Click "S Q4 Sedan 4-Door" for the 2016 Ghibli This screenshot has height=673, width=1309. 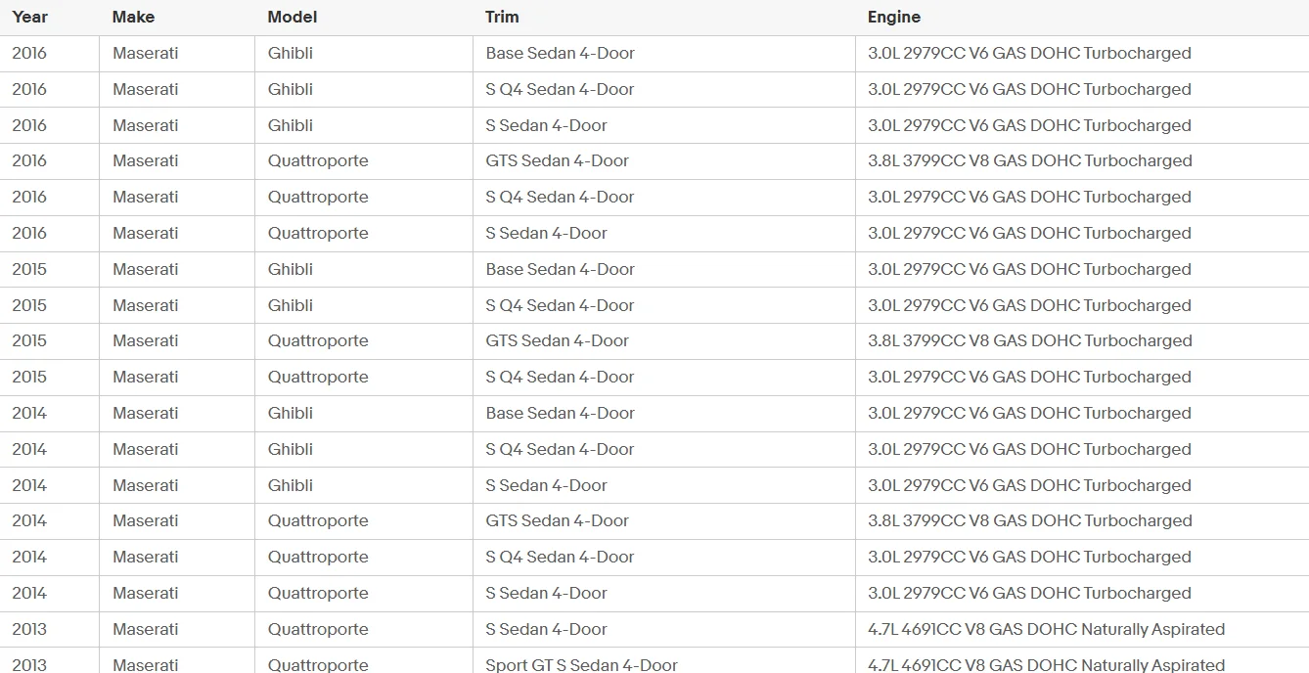coord(561,89)
